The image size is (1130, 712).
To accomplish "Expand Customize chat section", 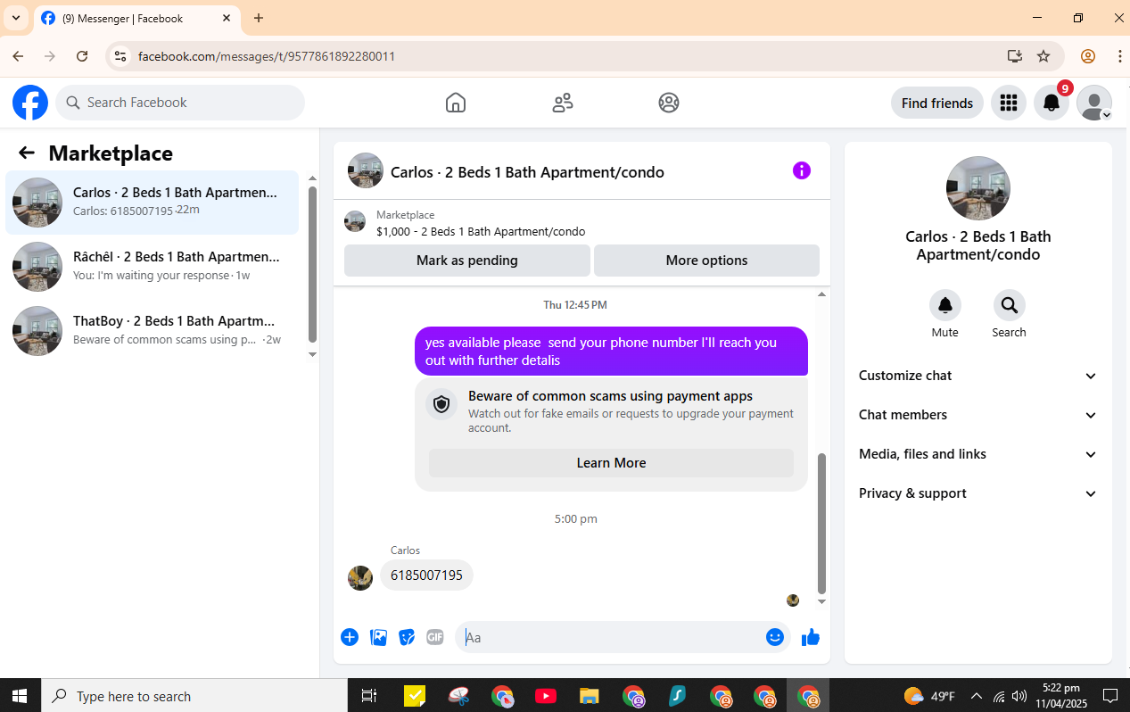I will (978, 376).
